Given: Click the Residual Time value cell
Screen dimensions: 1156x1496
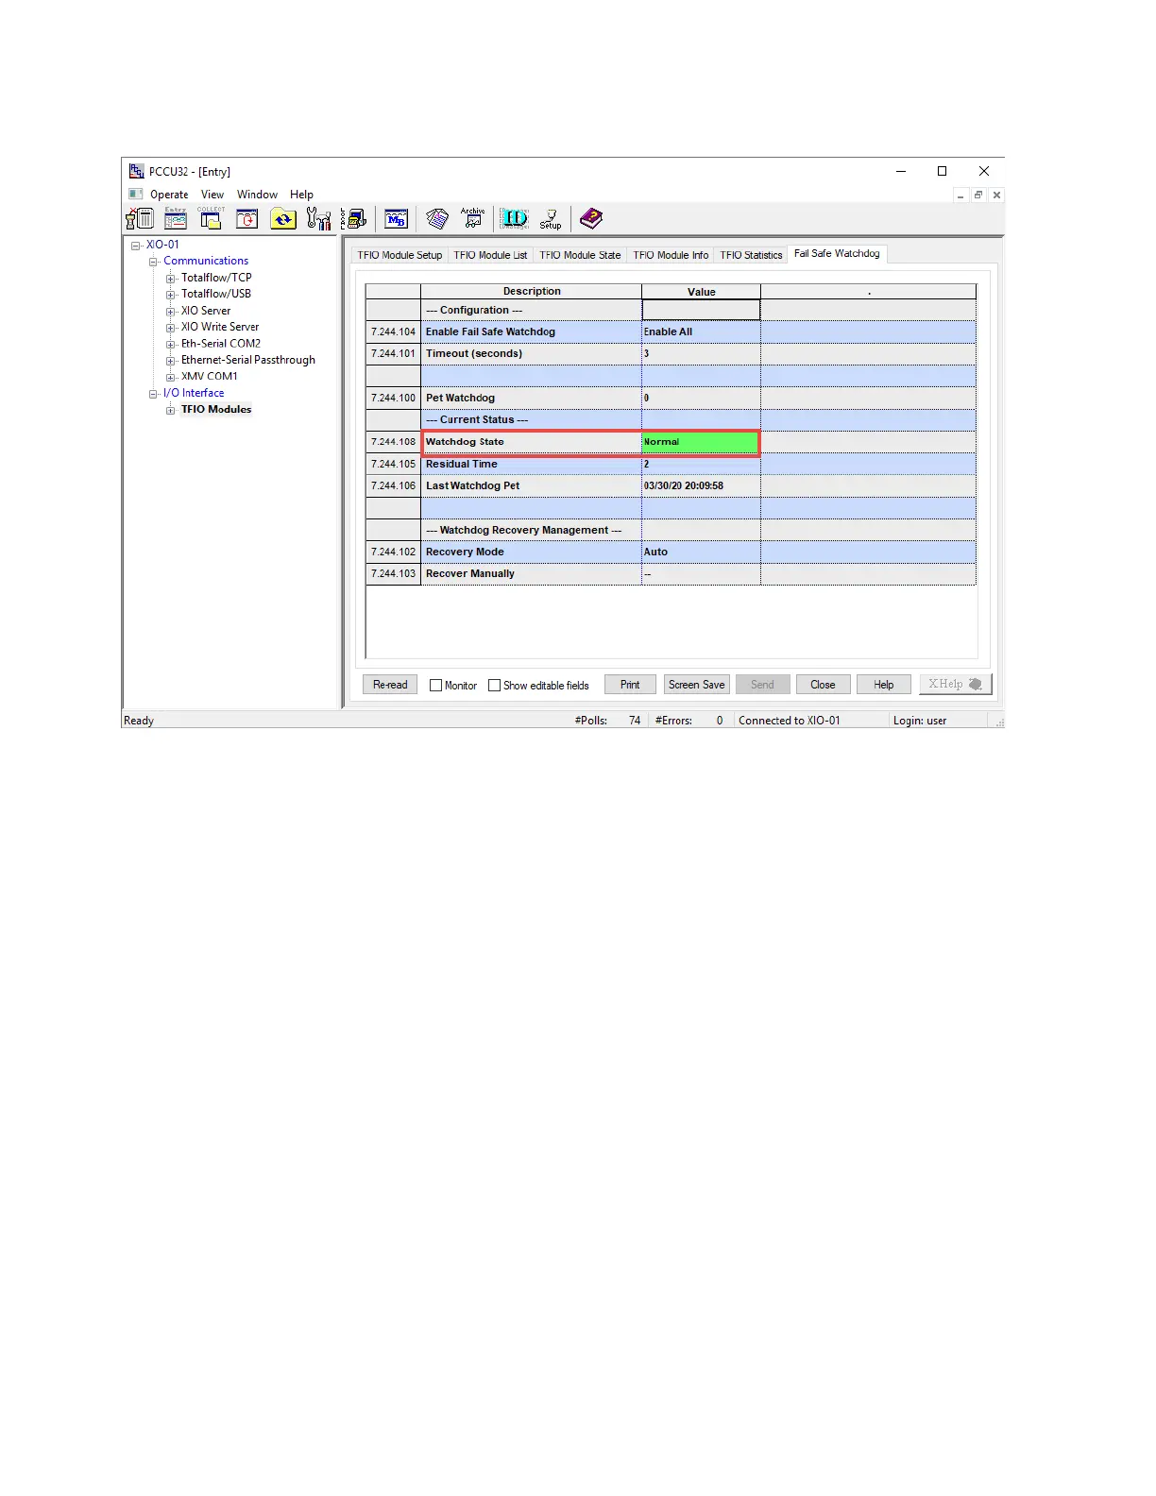Looking at the screenshot, I should pyautogui.click(x=701, y=464).
